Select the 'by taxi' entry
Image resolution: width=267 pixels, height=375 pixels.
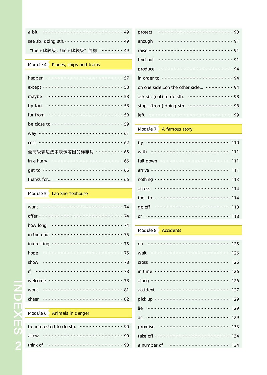click(35, 106)
